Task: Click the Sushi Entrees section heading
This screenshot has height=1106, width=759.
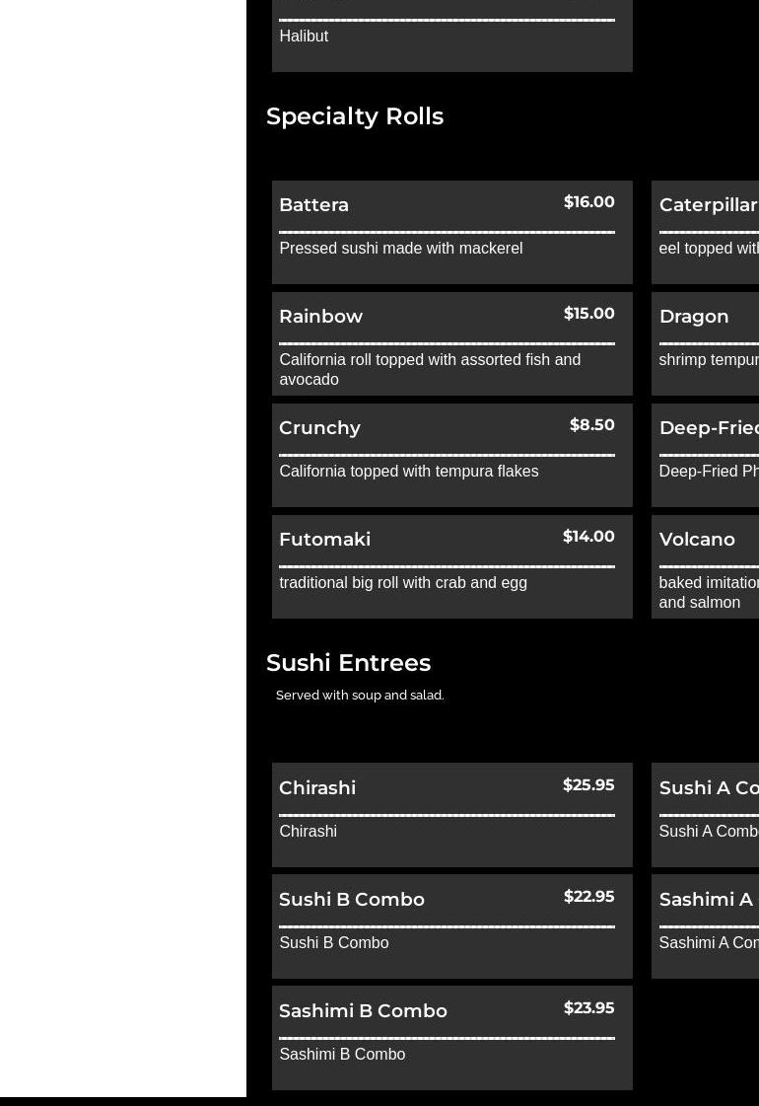Action: tap(348, 663)
